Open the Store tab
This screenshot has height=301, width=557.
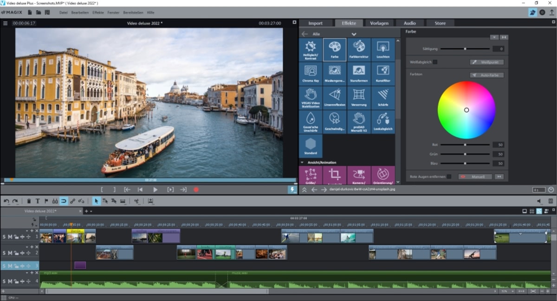(440, 23)
